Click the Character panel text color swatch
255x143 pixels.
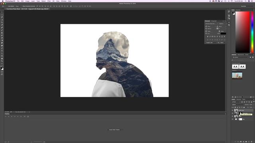pyautogui.click(x=223, y=33)
